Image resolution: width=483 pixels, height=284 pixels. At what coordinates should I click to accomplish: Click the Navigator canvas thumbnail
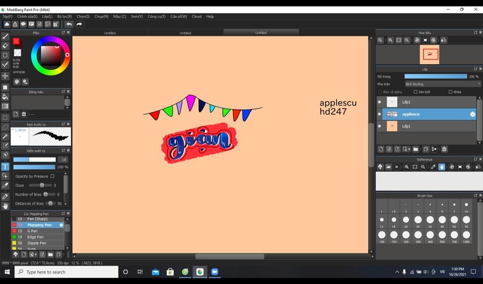pyautogui.click(x=429, y=55)
